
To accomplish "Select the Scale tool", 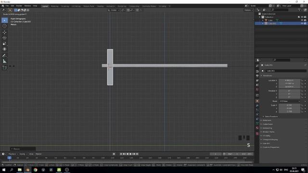I will [4, 44].
